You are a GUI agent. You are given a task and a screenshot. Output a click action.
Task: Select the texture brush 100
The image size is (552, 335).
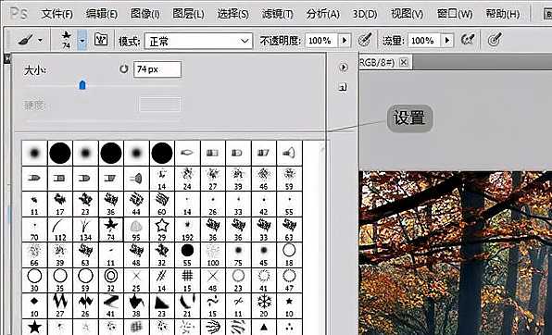point(213,254)
